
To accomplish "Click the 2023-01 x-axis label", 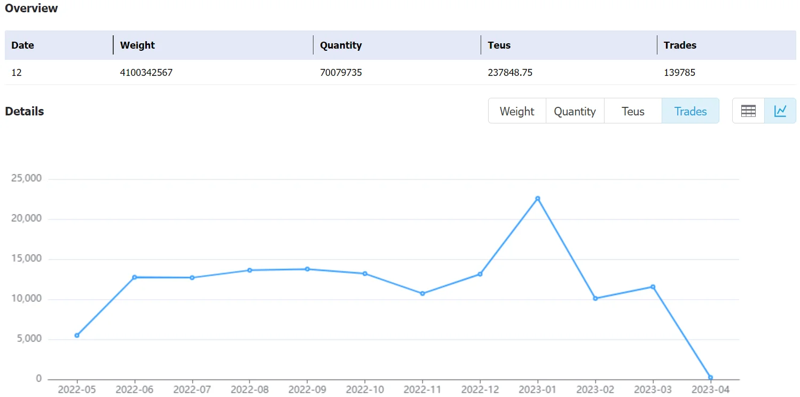I will pyautogui.click(x=538, y=390).
